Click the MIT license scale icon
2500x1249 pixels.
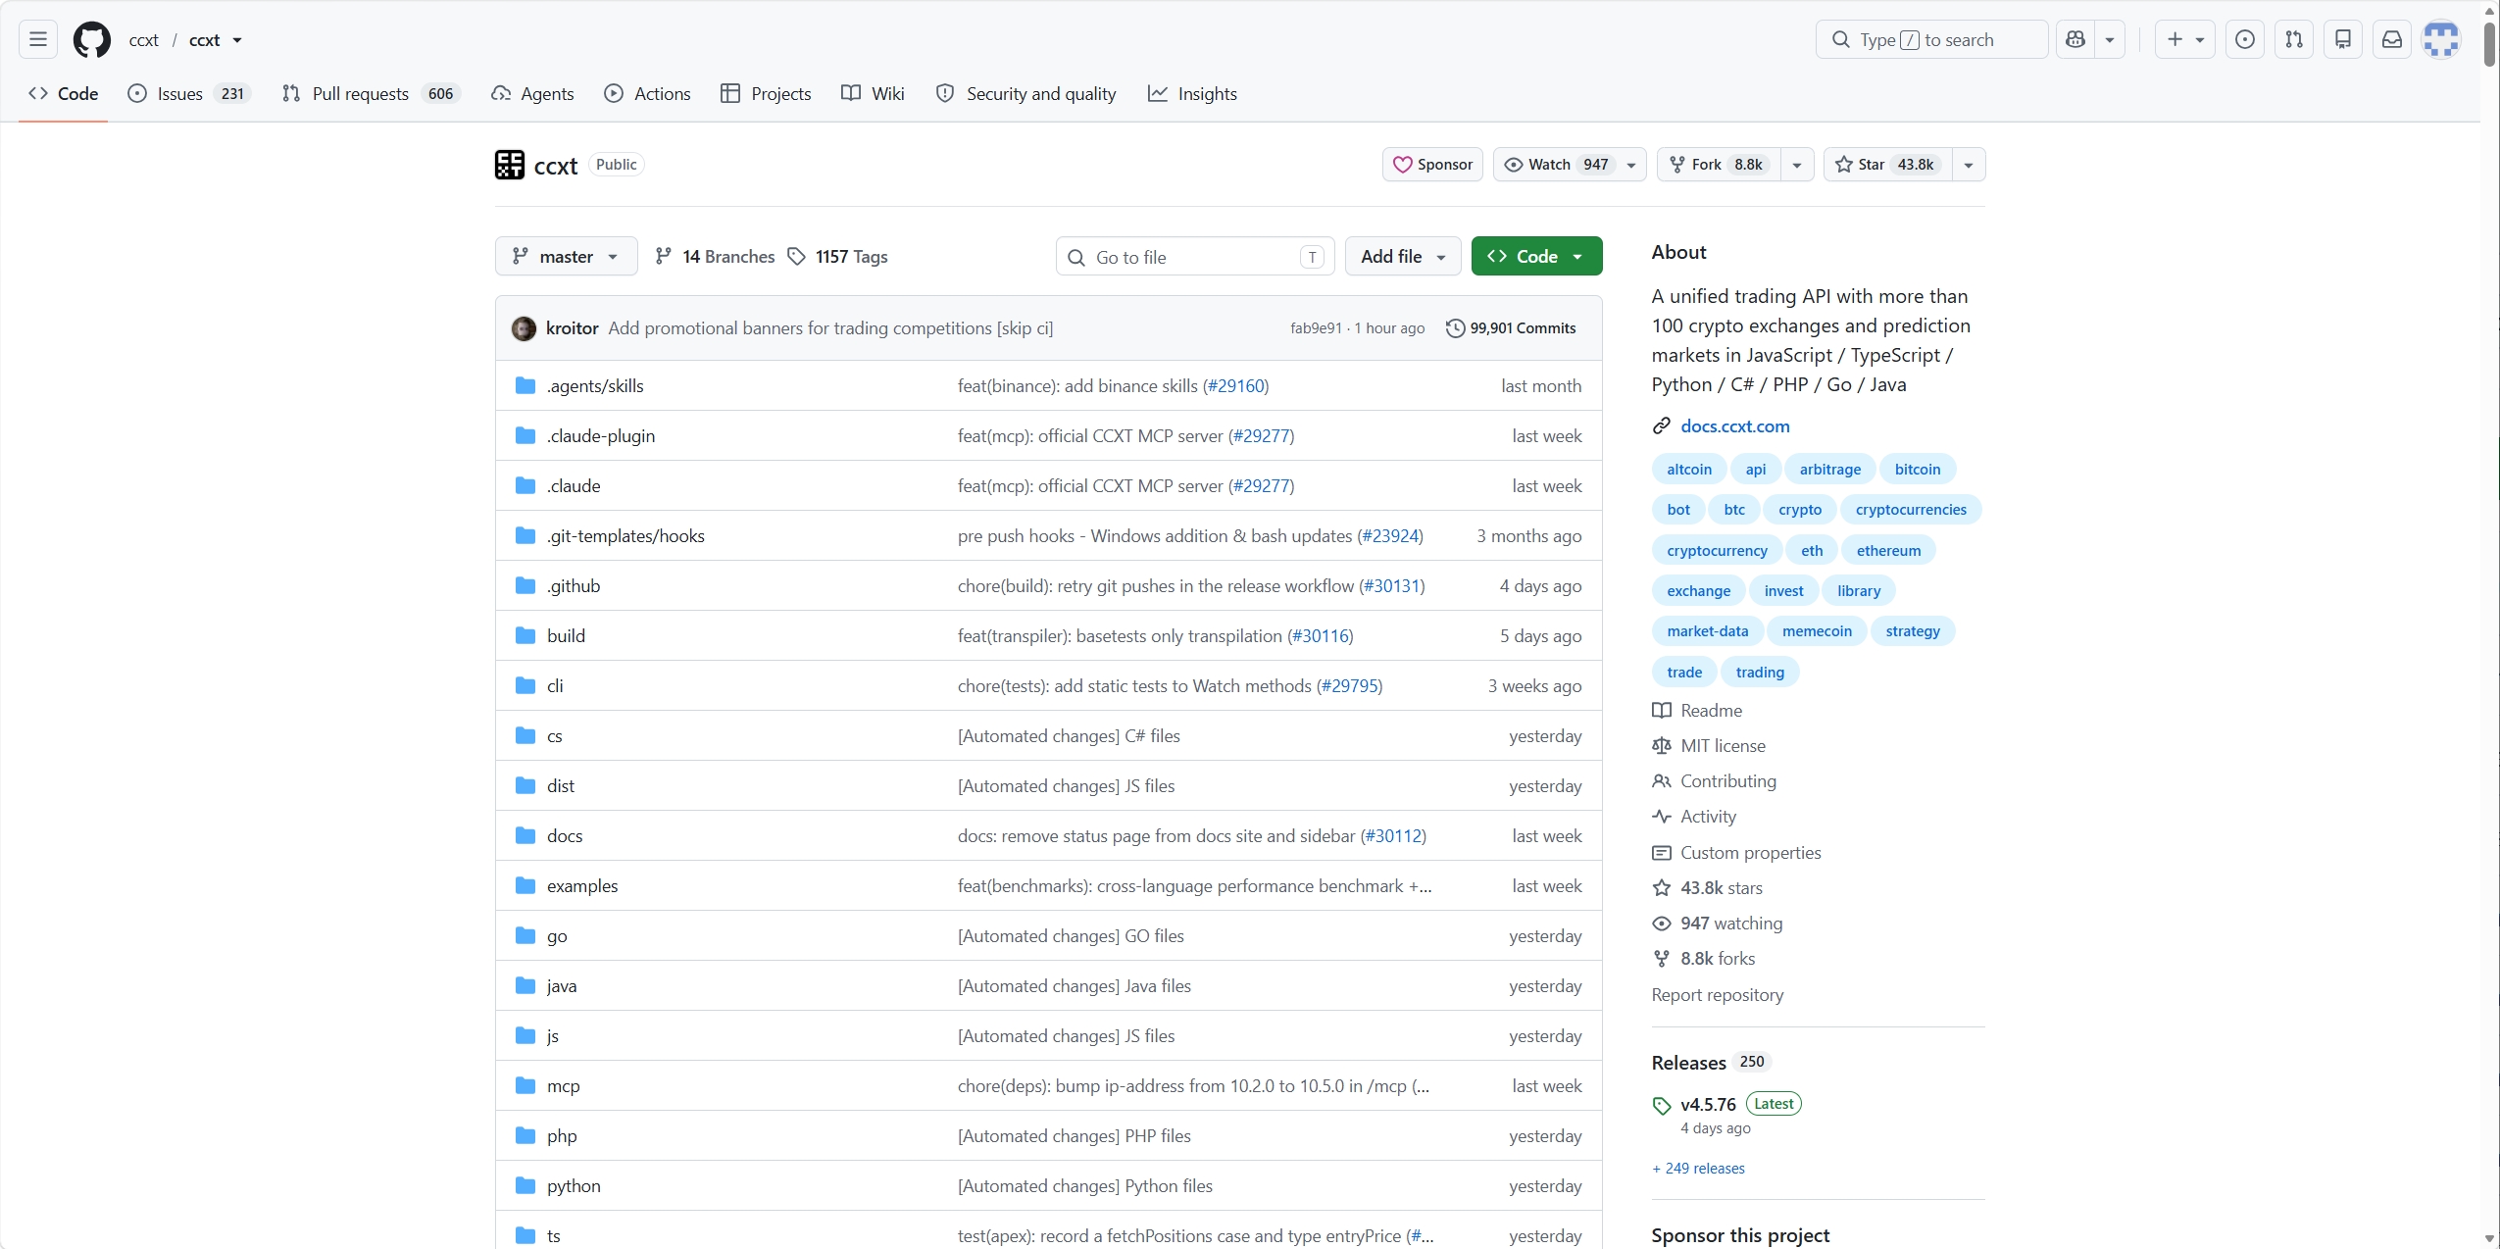click(x=1662, y=745)
